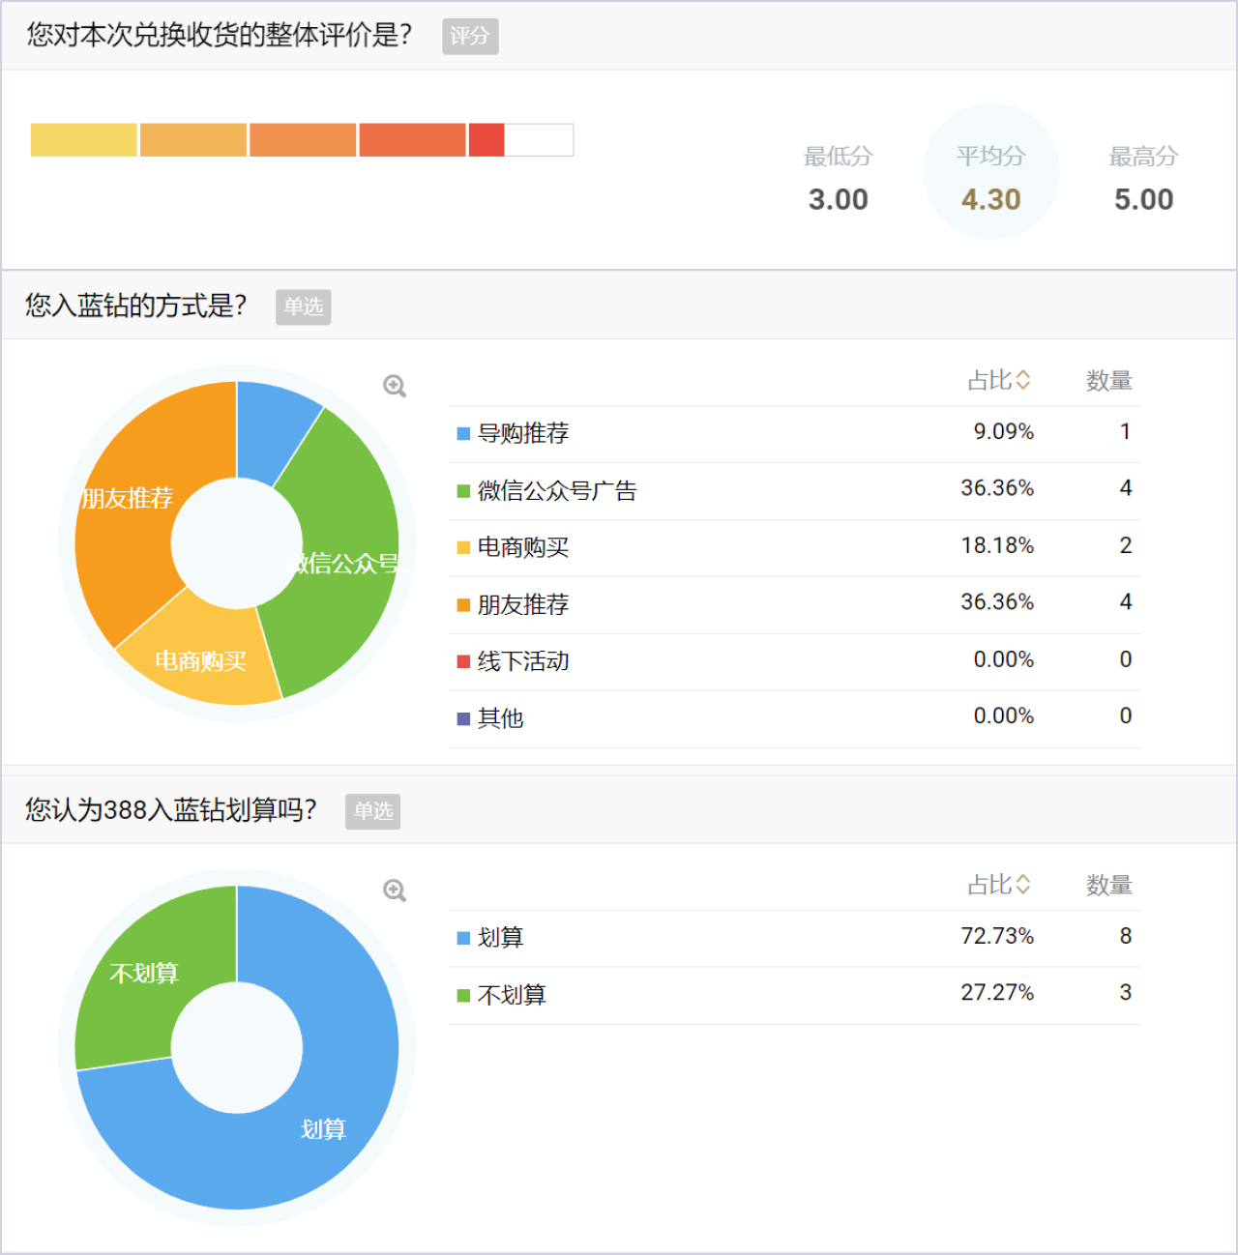Click the green legend square for 微信公众号广告
The height and width of the screenshot is (1255, 1238).
[463, 491]
